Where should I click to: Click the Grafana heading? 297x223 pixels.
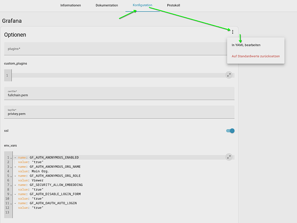click(12, 21)
